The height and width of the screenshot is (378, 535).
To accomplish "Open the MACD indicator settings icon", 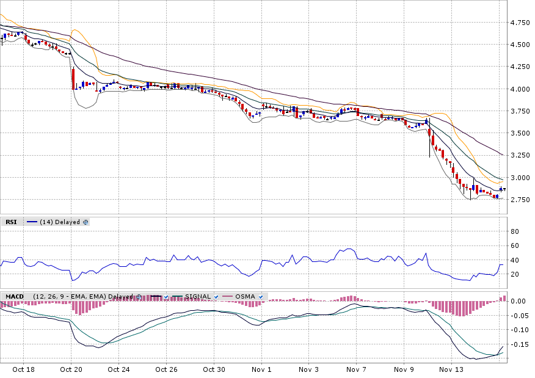I will click(x=138, y=297).
